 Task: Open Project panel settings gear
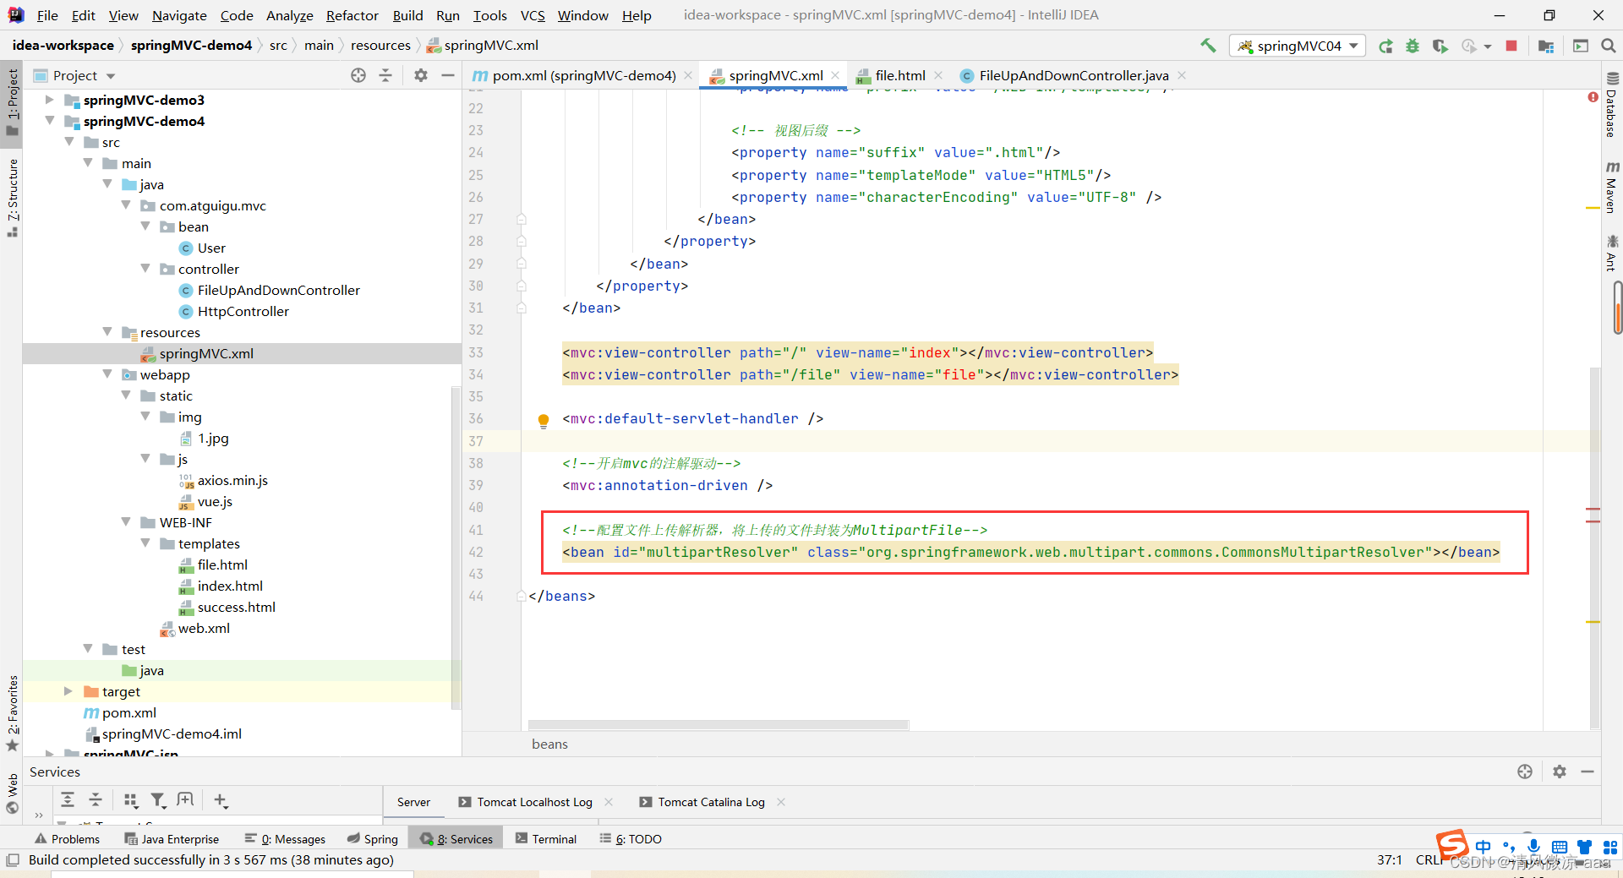(x=421, y=75)
